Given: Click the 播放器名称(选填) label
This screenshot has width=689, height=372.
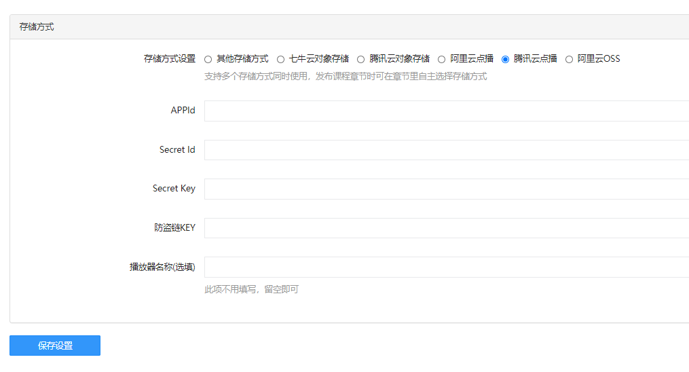Looking at the screenshot, I should tap(162, 267).
